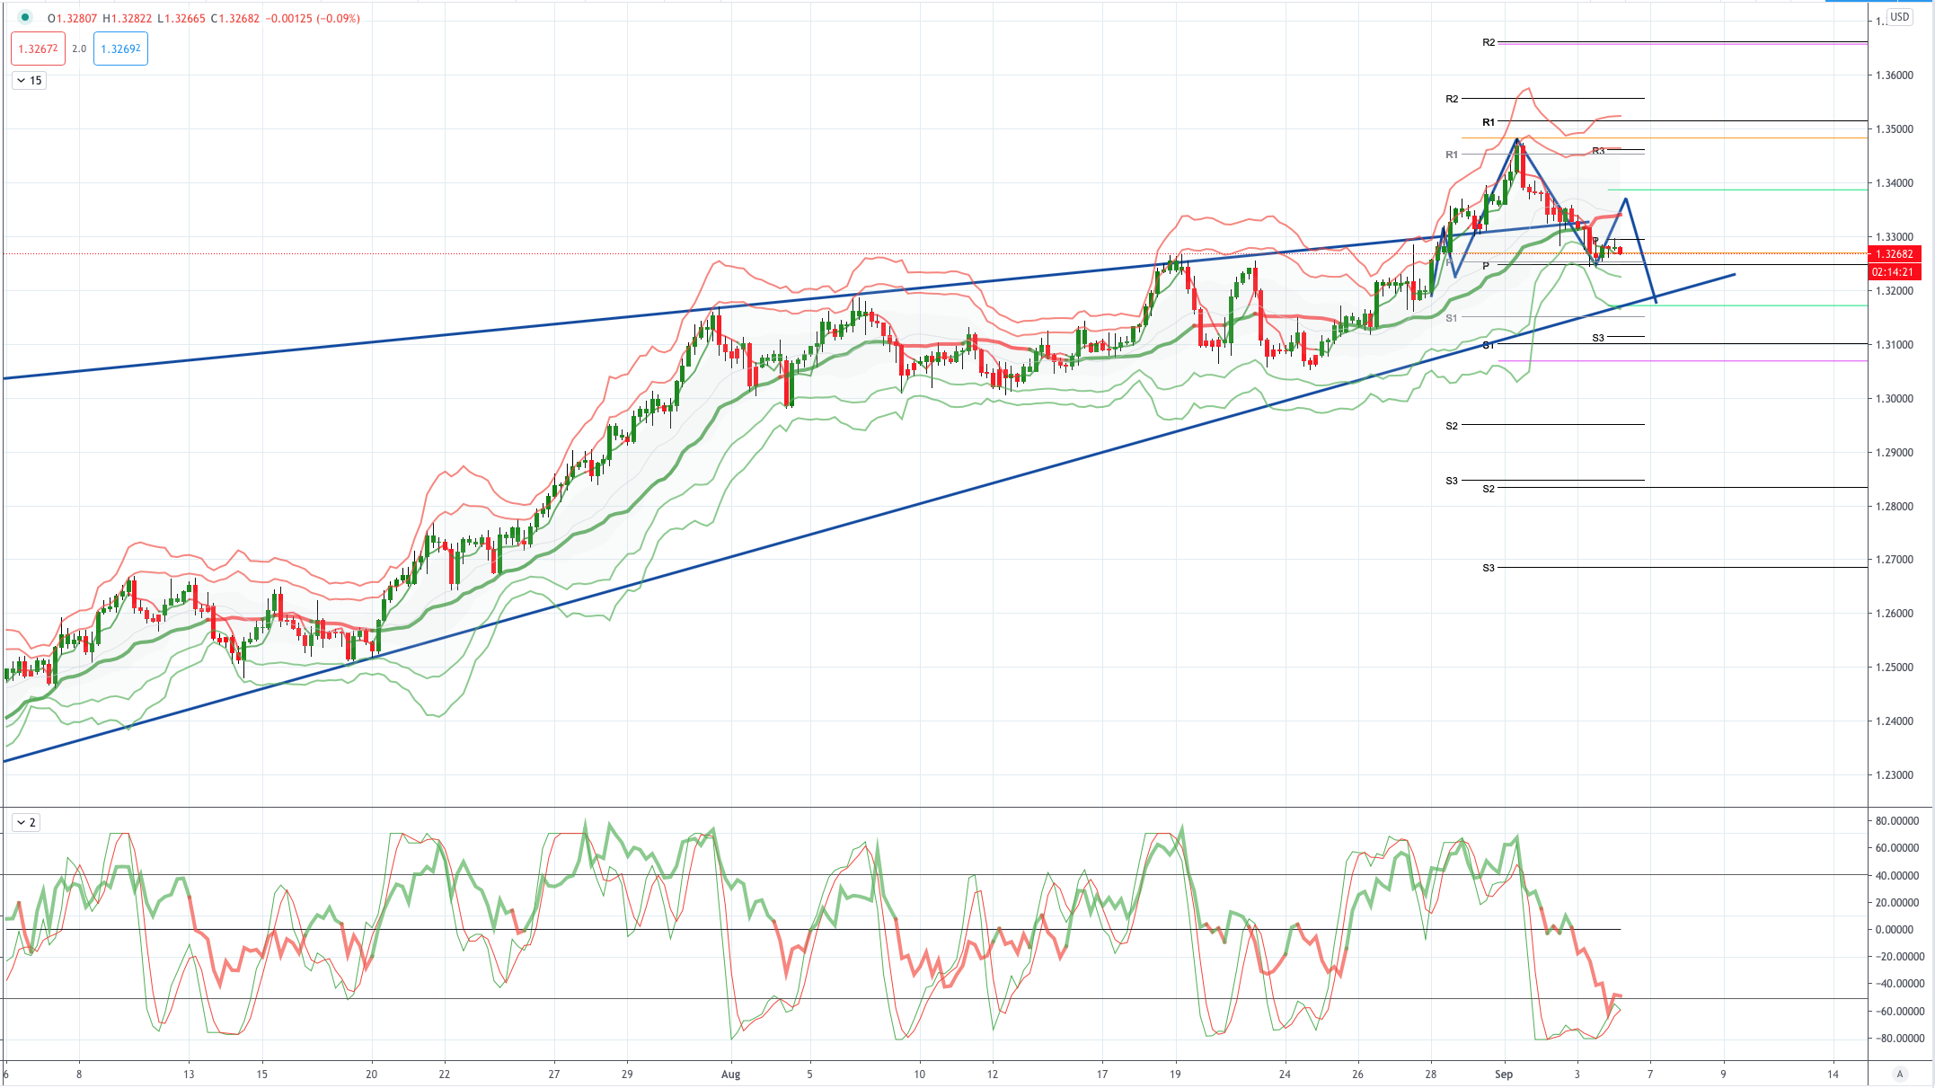The width and height of the screenshot is (1935, 1088).
Task: Click the 1.35000 price axis label
Action: 1894,129
